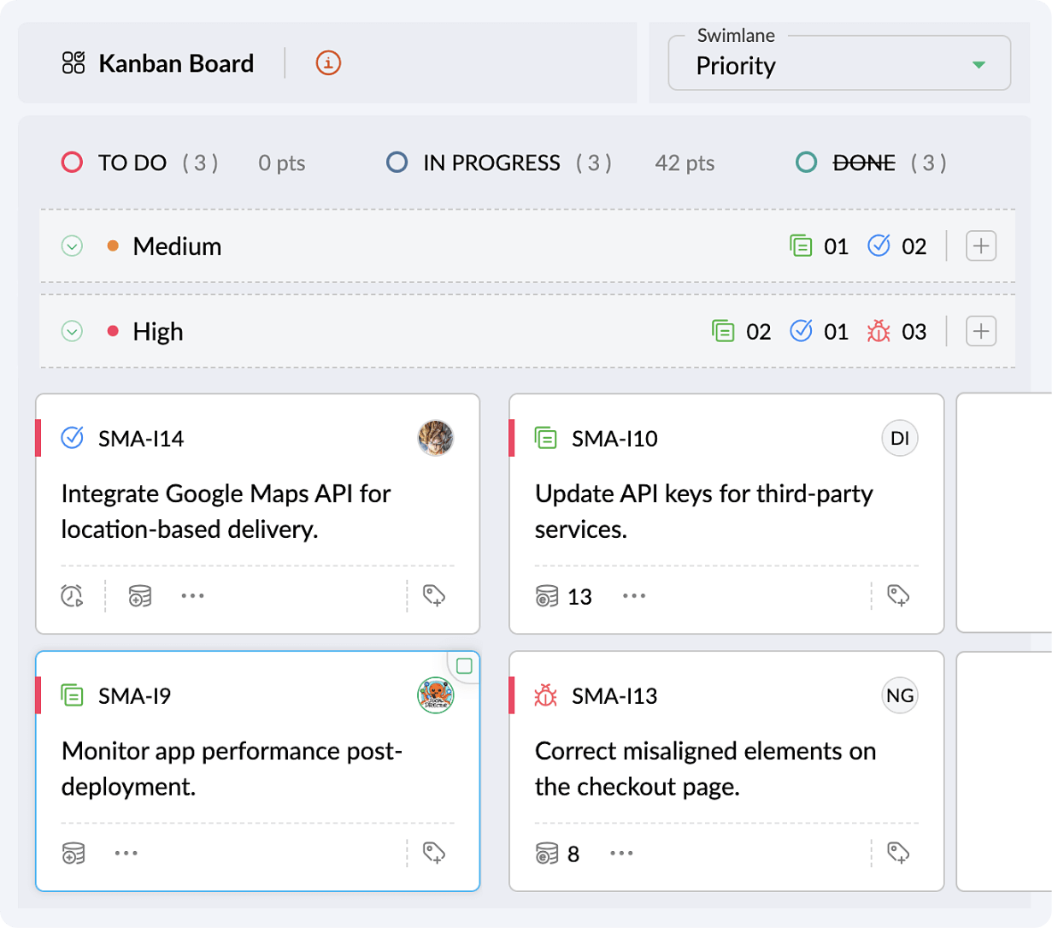Viewport: 1052px width, 928px height.
Task: Click the 42 pts label
Action: pos(685,163)
